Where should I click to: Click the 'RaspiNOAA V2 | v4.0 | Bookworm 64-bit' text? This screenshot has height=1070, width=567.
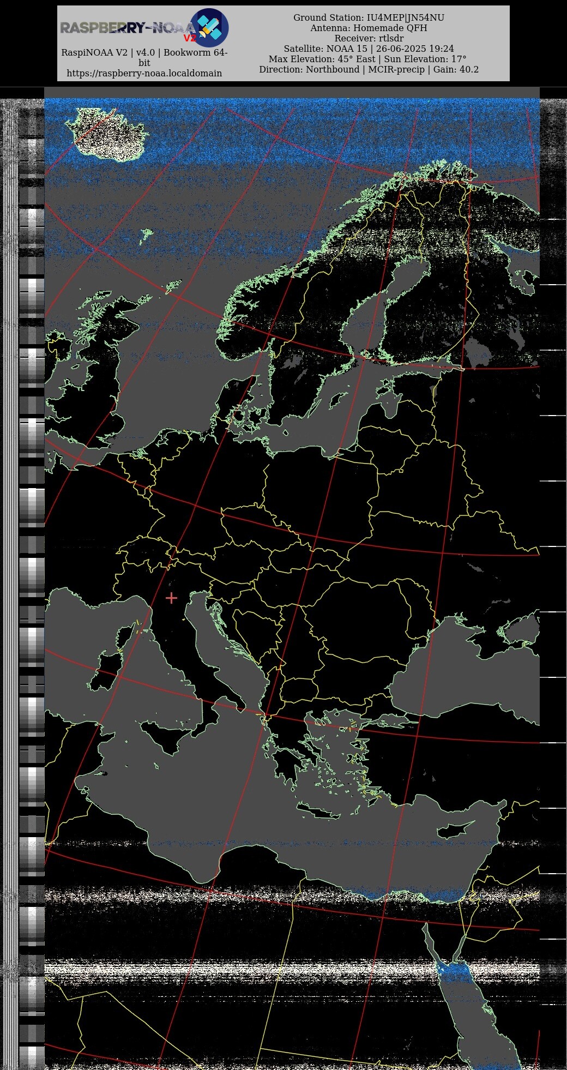pyautogui.click(x=144, y=57)
